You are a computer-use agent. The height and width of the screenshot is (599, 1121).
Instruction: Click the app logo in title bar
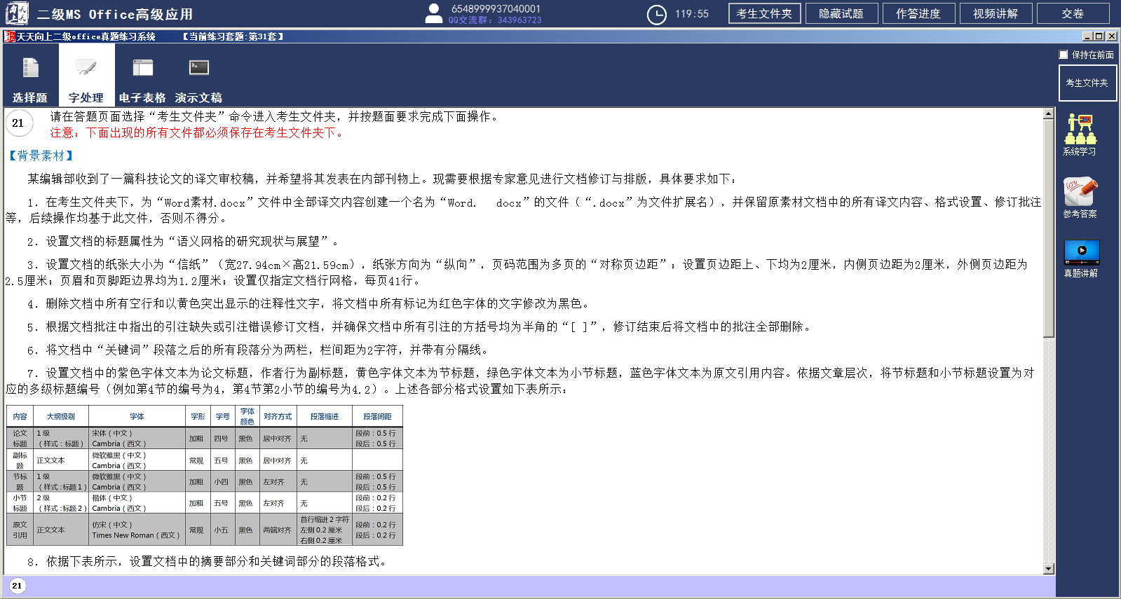(17, 13)
